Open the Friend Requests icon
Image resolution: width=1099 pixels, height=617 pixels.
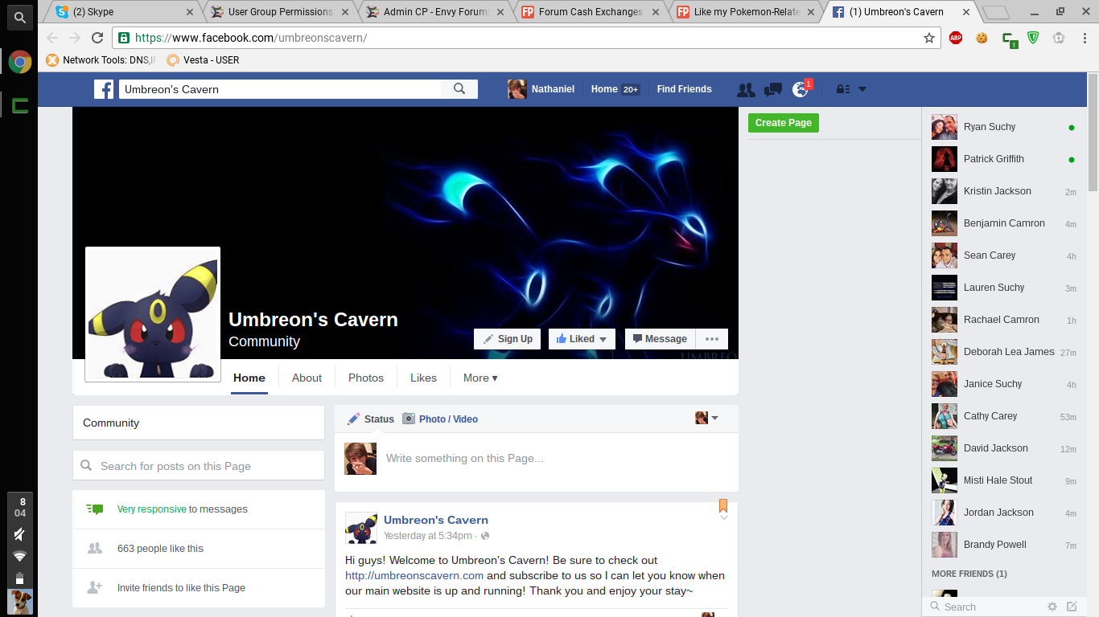click(x=746, y=89)
